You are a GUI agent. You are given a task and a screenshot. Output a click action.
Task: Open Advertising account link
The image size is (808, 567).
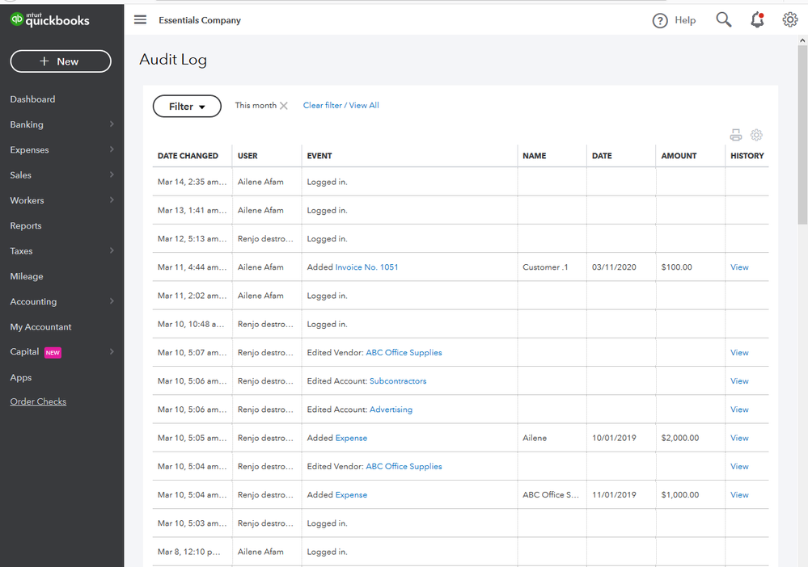tap(391, 409)
